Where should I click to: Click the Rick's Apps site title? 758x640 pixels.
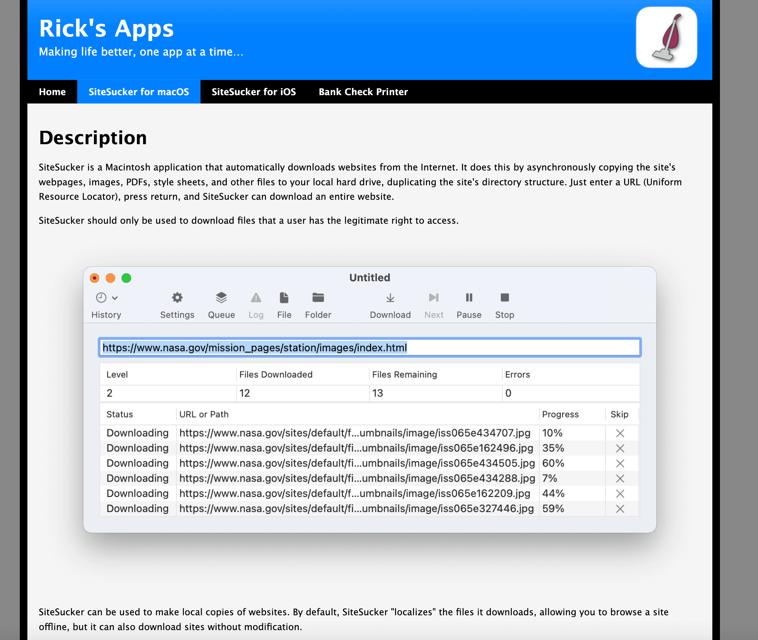(106, 29)
